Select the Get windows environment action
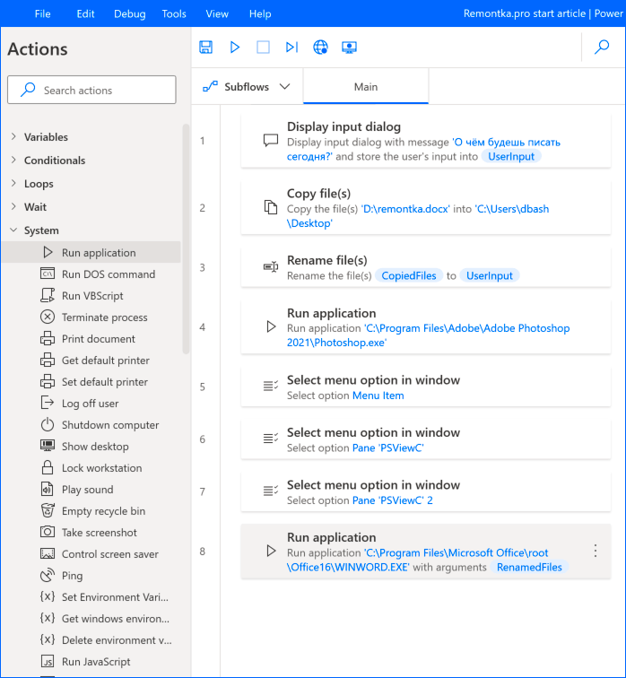626x678 pixels. point(91,619)
